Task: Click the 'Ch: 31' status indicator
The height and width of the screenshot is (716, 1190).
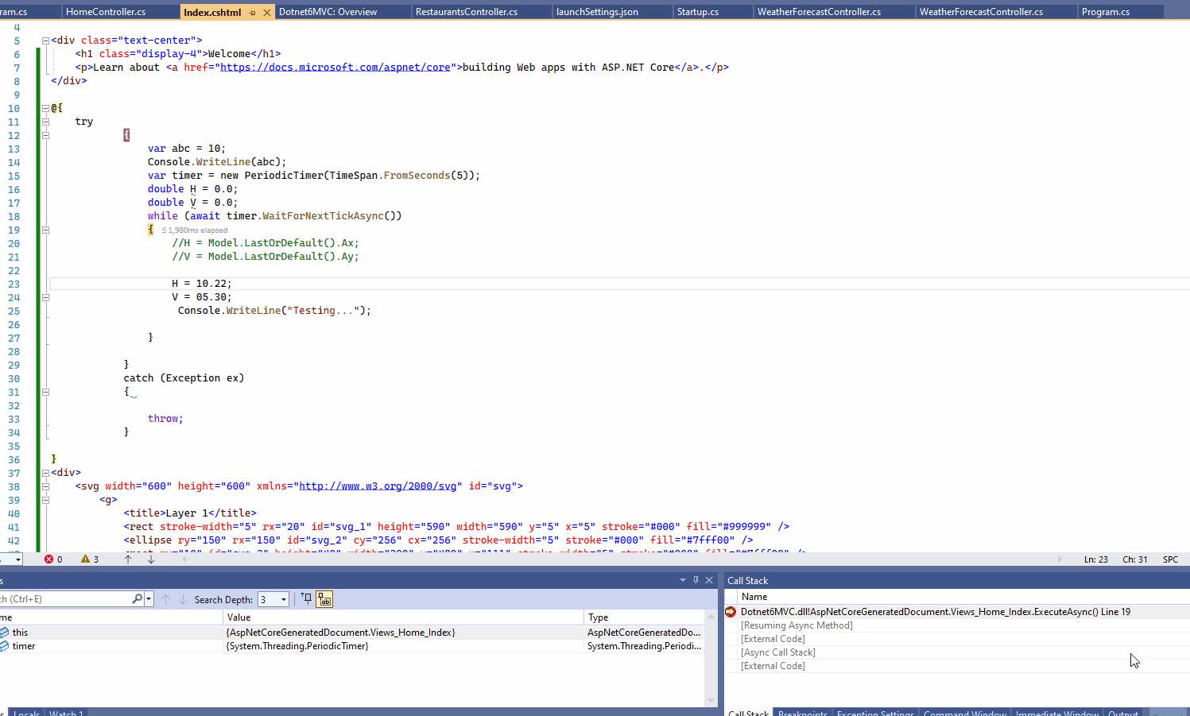Action: click(x=1134, y=559)
